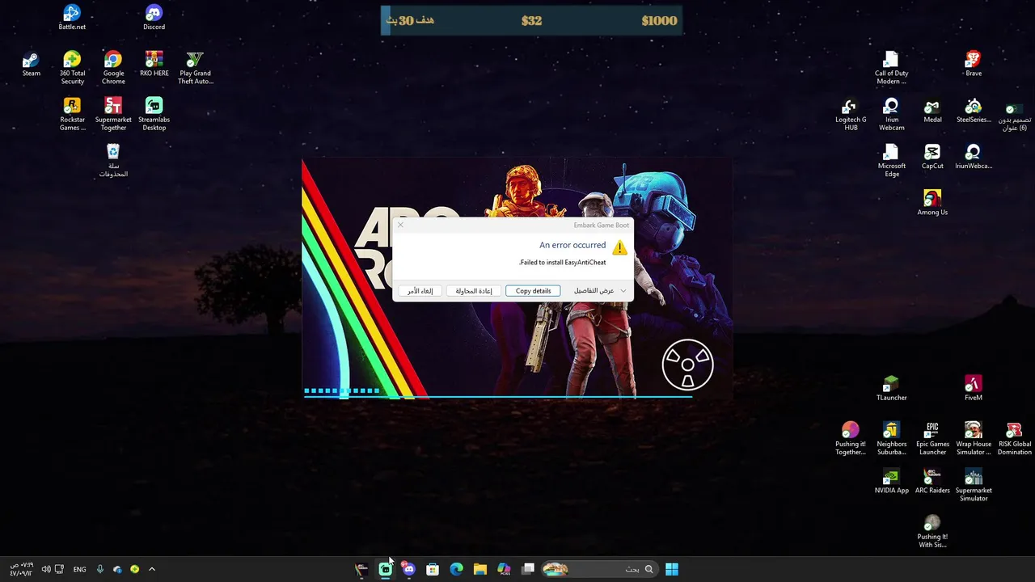Select Neighbors Suburba... desktop icon
This screenshot has height=582, width=1035.
pos(891,438)
